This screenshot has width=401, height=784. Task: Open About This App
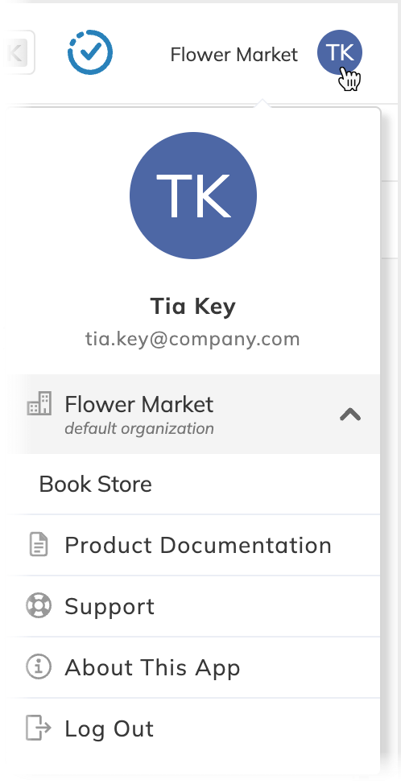tap(193, 667)
